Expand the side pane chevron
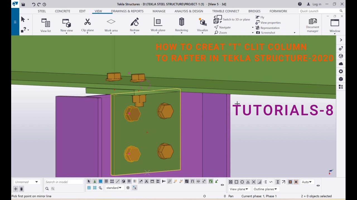Image resolution: width=357 pixels, height=200 pixels. point(341,40)
